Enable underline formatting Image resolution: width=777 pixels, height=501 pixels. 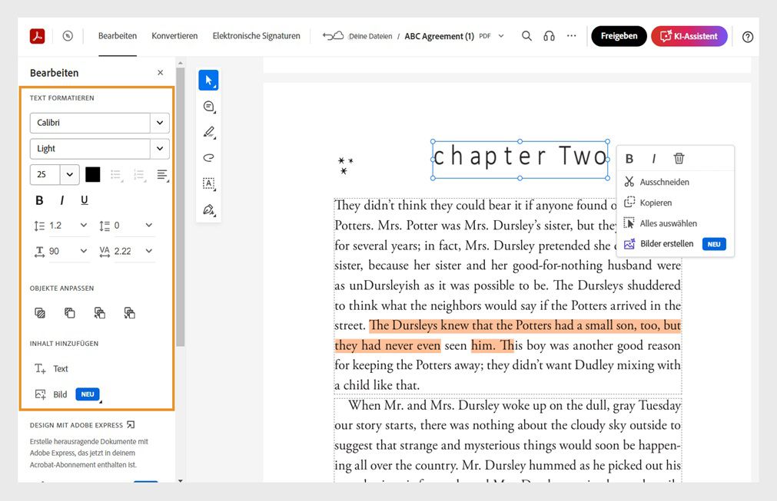click(x=85, y=199)
